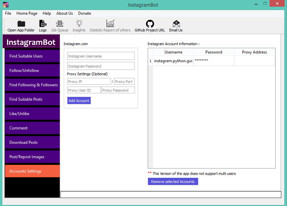Open the Logs toolbar icon
287x206 pixels.
point(43,24)
